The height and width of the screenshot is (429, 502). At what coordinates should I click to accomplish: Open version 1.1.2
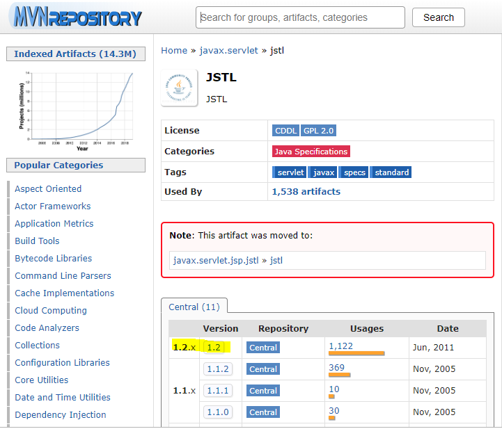pos(218,369)
